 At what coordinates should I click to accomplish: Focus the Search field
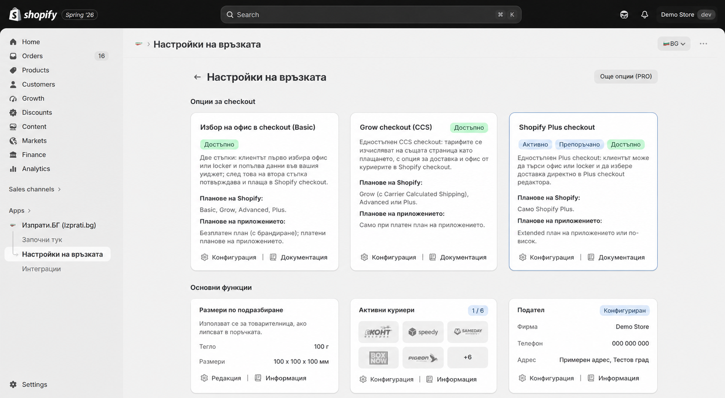371,15
